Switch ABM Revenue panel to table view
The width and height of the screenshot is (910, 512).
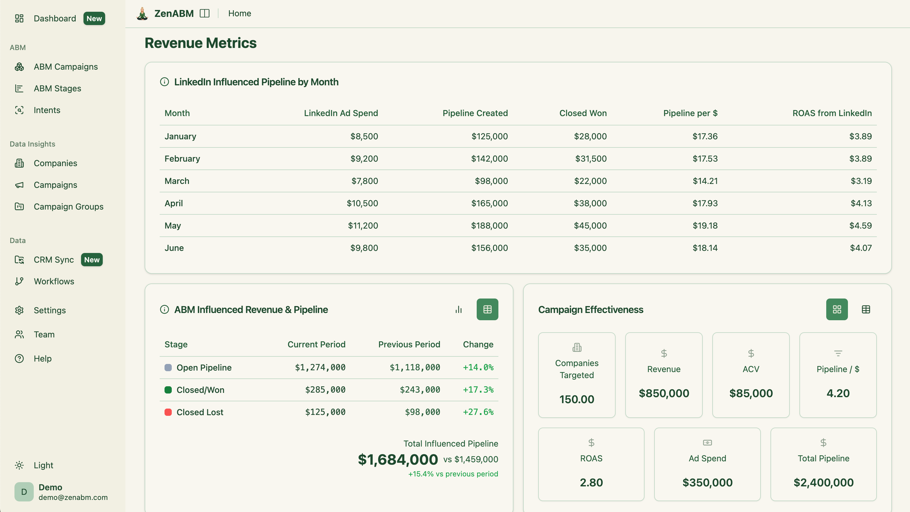487,309
